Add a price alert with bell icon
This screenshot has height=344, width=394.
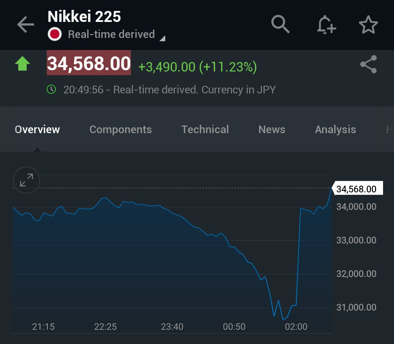coord(326,25)
